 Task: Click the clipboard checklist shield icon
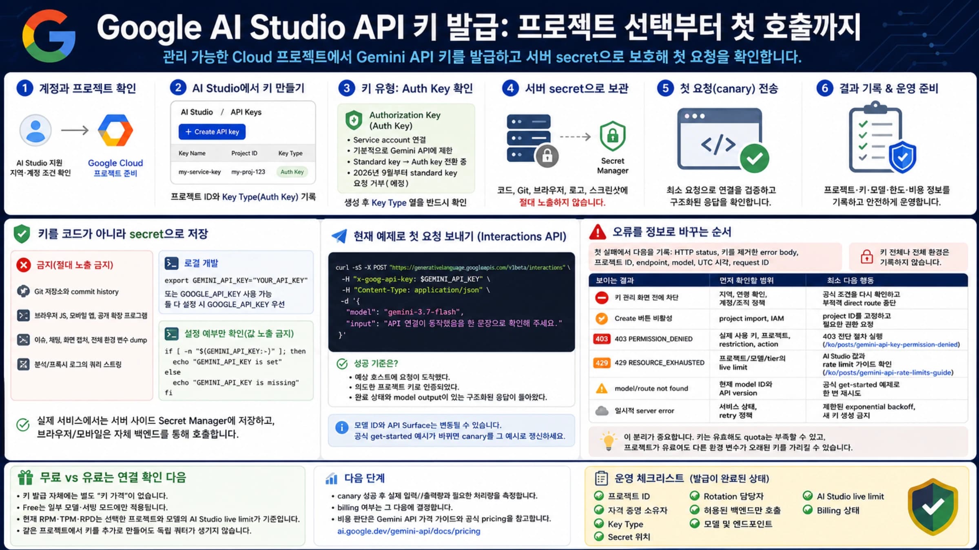882,138
